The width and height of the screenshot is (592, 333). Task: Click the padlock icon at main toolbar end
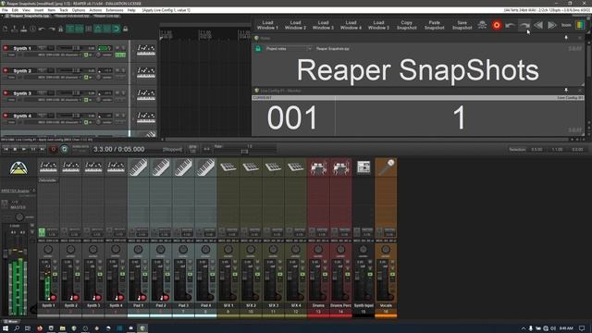[126, 29]
